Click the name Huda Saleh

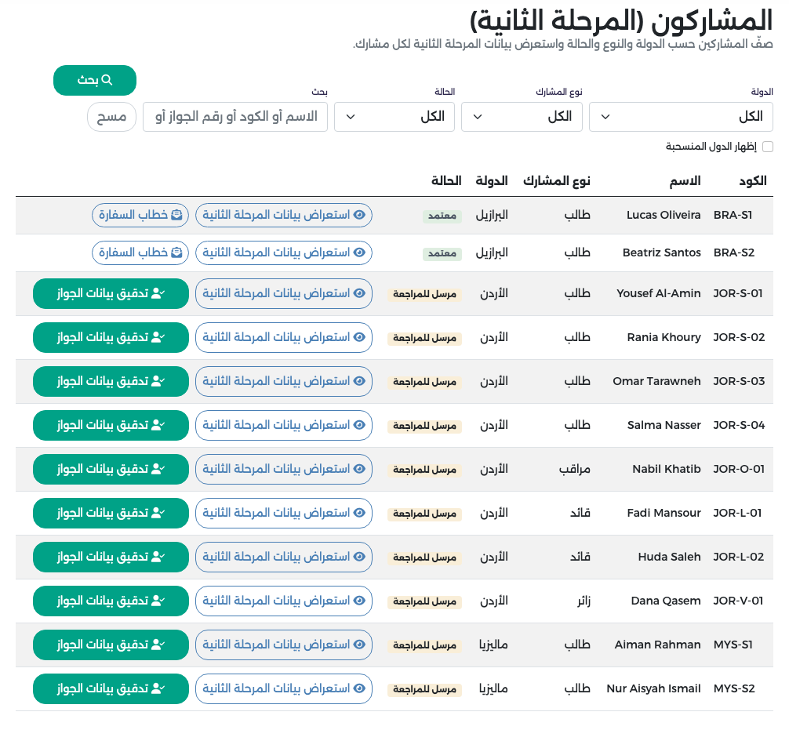669,557
